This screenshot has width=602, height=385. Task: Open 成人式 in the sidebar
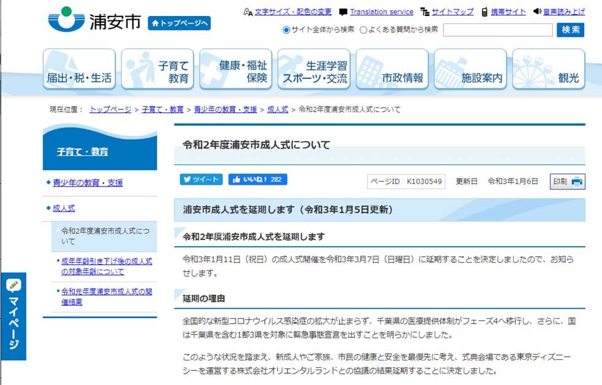[x=64, y=208]
